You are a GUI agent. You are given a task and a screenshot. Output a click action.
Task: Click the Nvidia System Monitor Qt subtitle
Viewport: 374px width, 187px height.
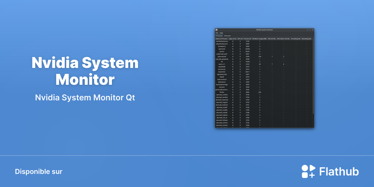[85, 98]
